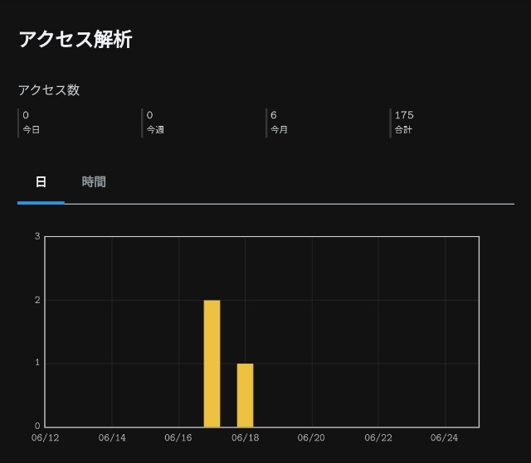Click the 合計 access count label
Viewport: 531px width, 463px height.
[x=403, y=129]
